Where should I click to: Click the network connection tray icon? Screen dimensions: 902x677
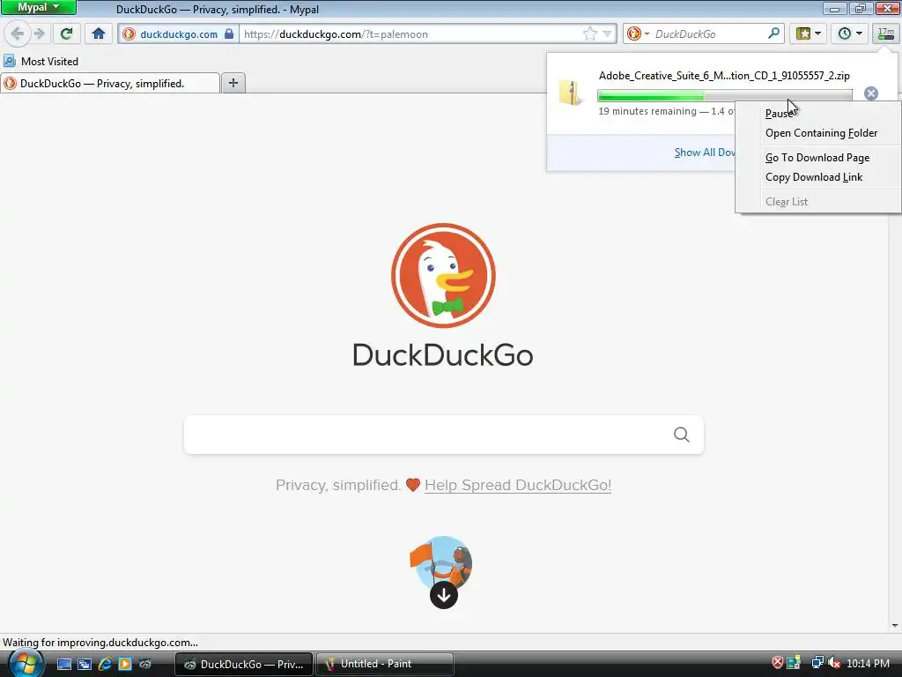[x=817, y=663]
